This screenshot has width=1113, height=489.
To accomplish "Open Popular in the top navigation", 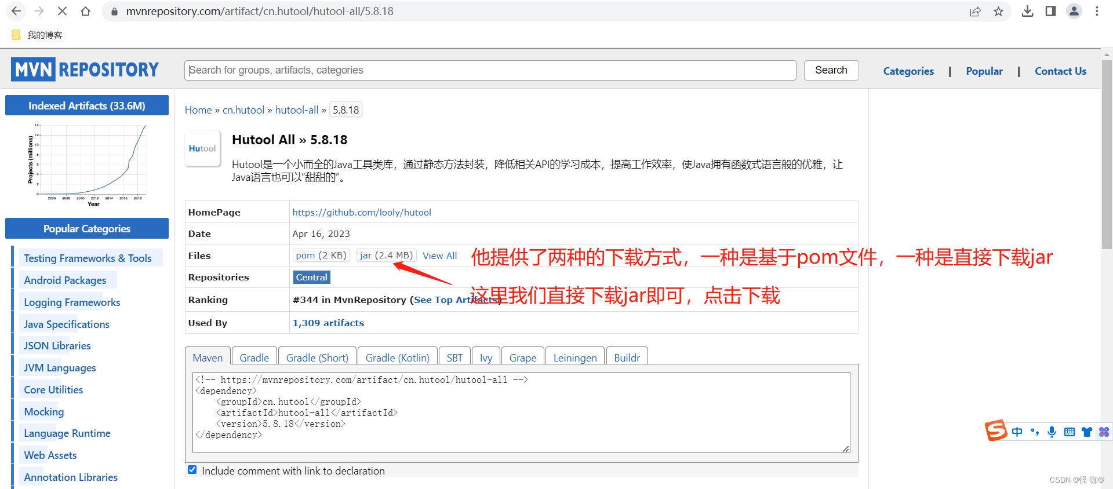I will tap(984, 71).
